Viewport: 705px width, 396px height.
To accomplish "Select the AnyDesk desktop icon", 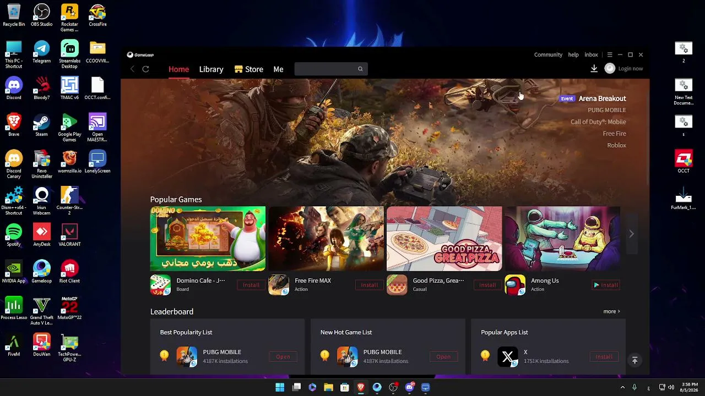I will point(42,235).
